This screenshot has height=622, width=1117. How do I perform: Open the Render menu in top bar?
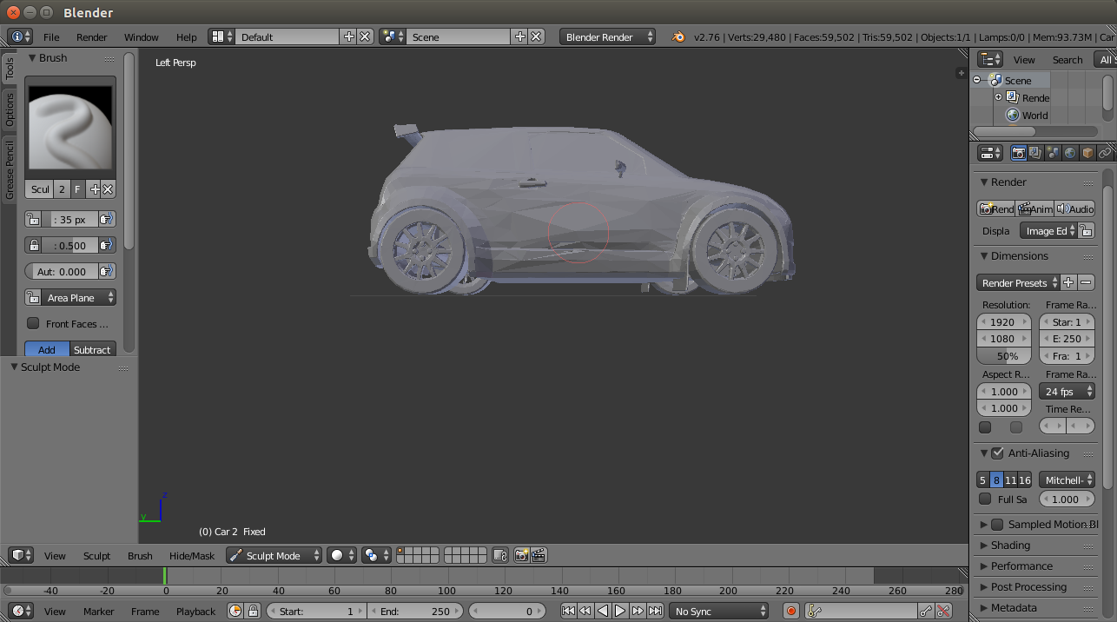coord(91,37)
